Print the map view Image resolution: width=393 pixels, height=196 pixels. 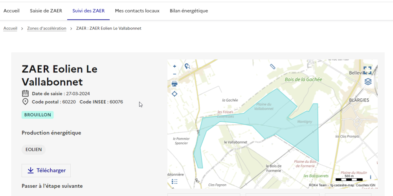click(x=174, y=83)
